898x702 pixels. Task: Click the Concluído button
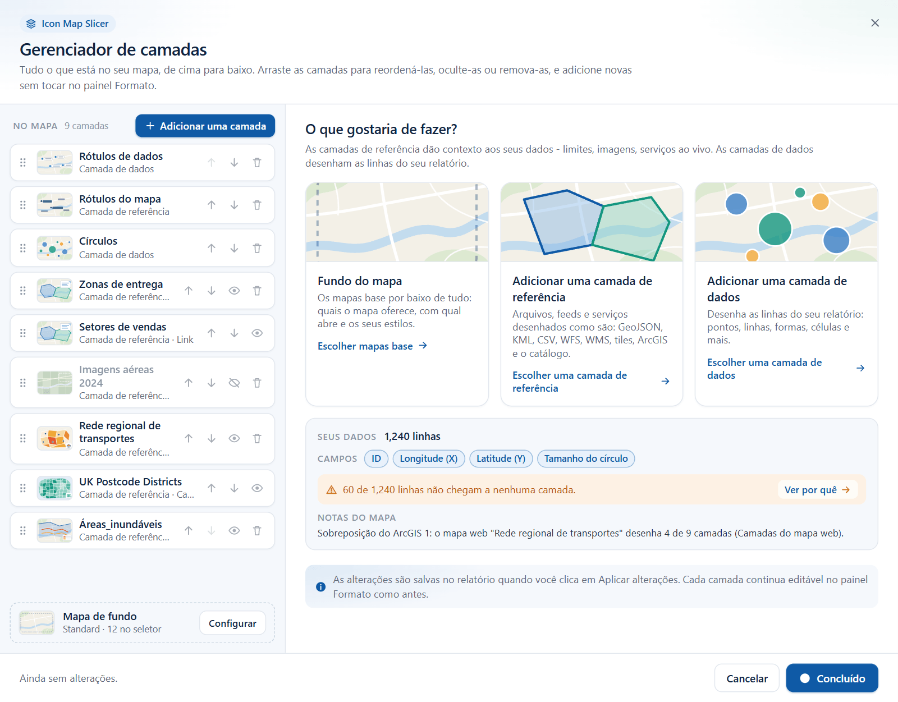(x=832, y=678)
